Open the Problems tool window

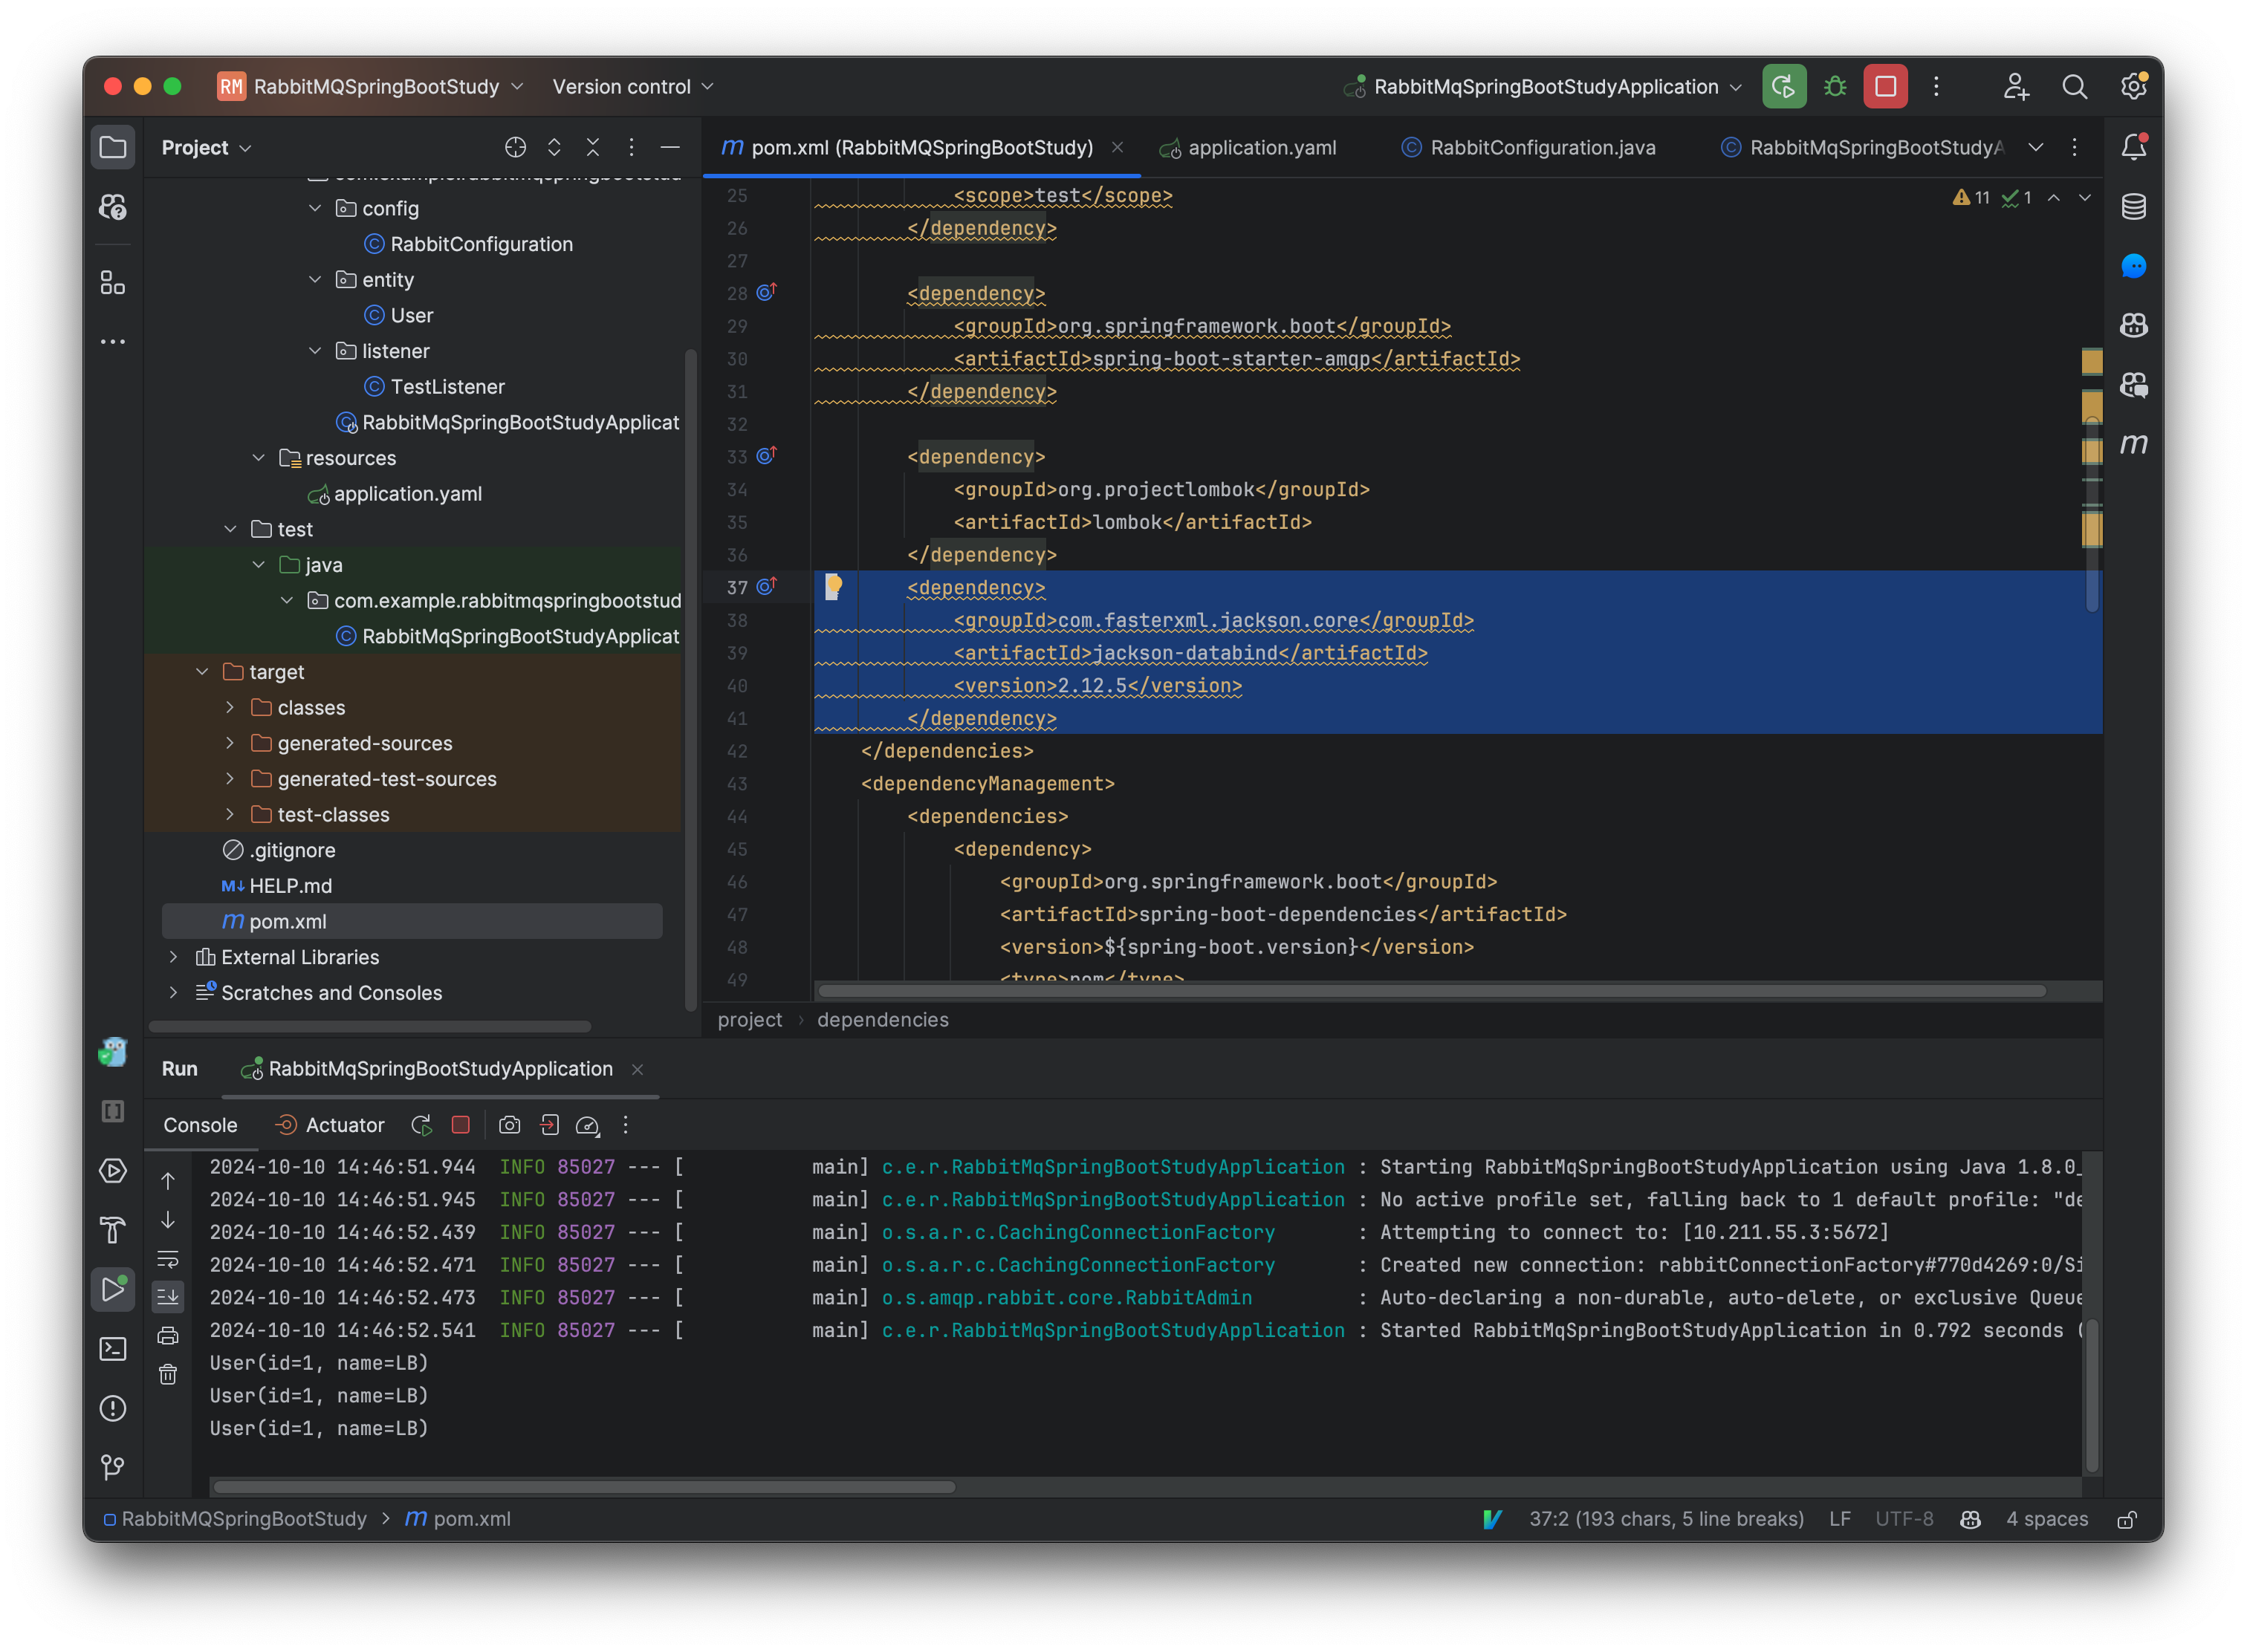point(112,1409)
